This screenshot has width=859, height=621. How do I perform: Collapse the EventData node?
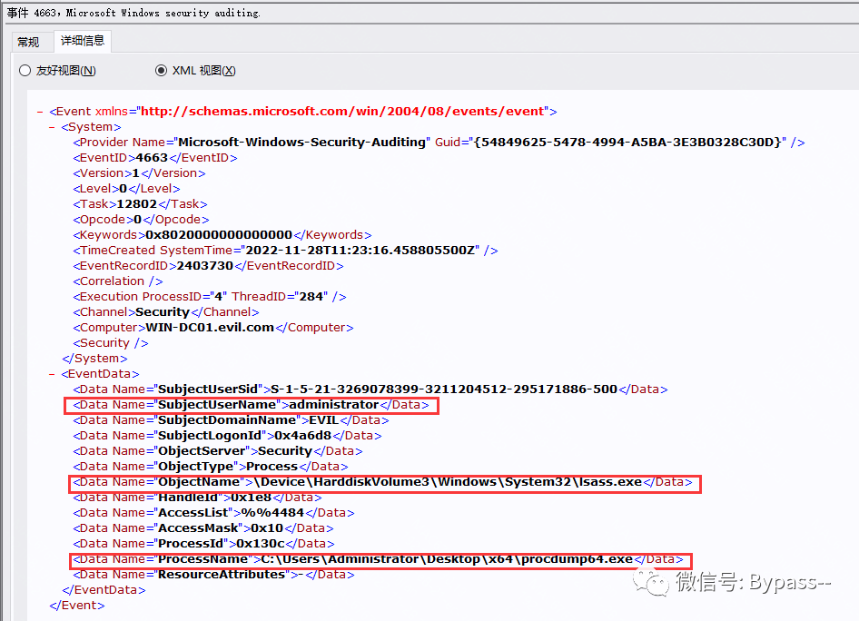pos(52,374)
